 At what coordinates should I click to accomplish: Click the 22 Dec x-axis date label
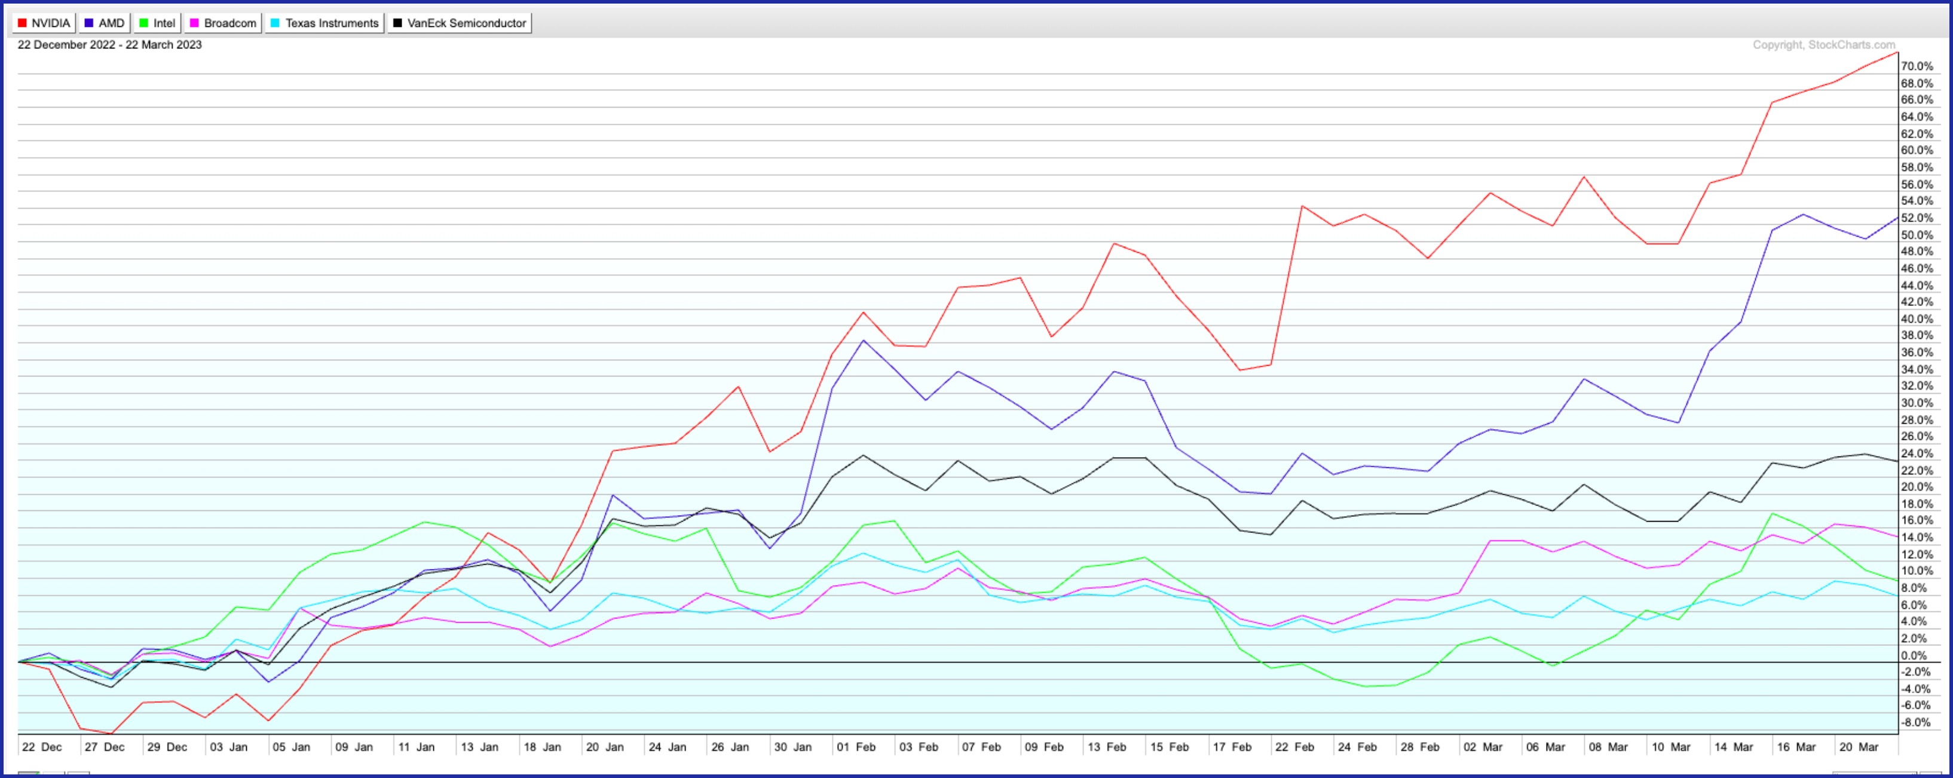click(x=42, y=747)
